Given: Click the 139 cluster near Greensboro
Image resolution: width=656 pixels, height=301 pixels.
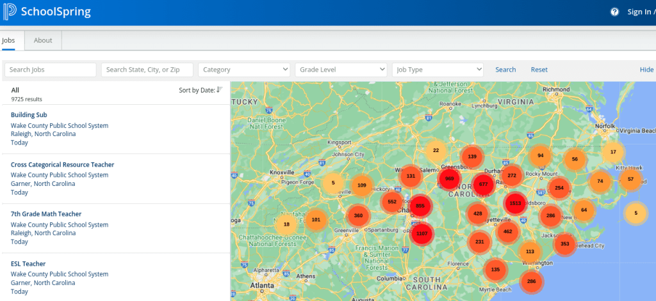Looking at the screenshot, I should point(472,157).
